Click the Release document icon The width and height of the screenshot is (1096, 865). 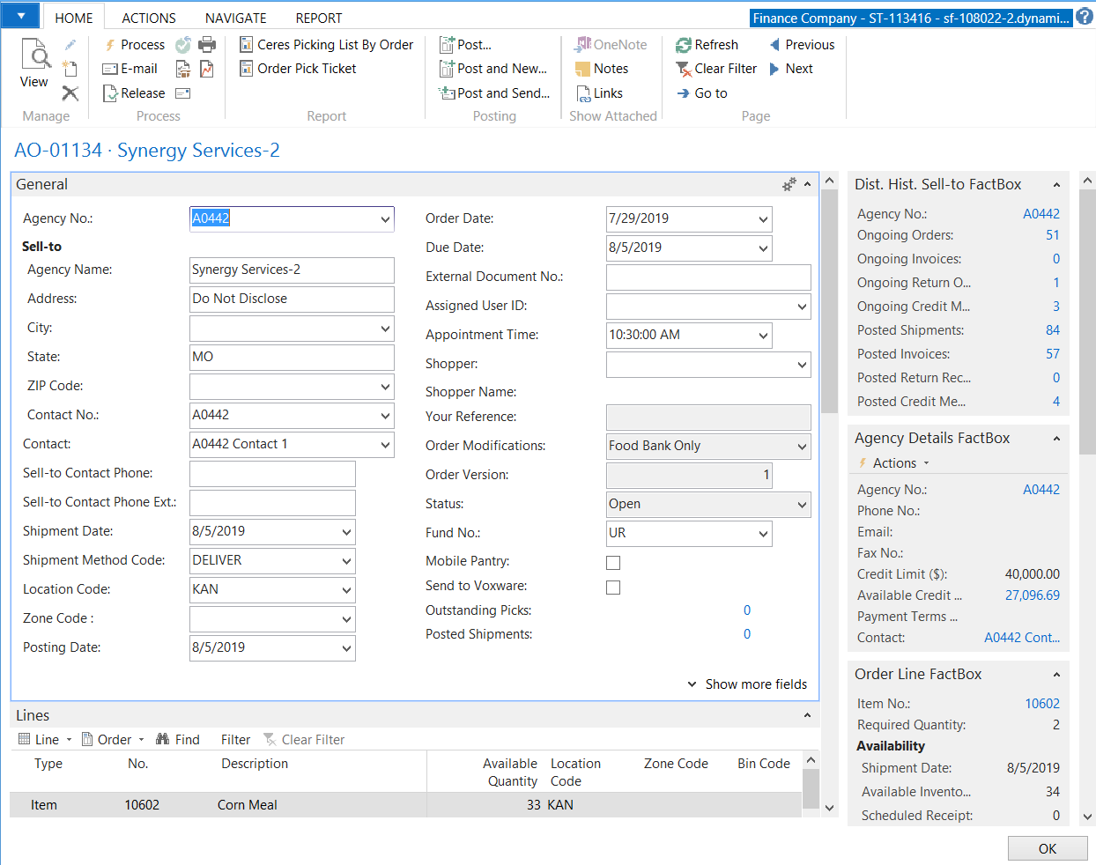pos(111,93)
